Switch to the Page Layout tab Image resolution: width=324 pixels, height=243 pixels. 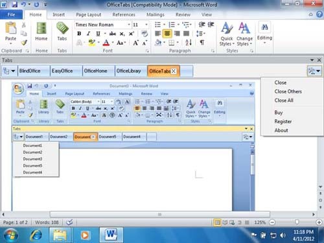tap(89, 14)
